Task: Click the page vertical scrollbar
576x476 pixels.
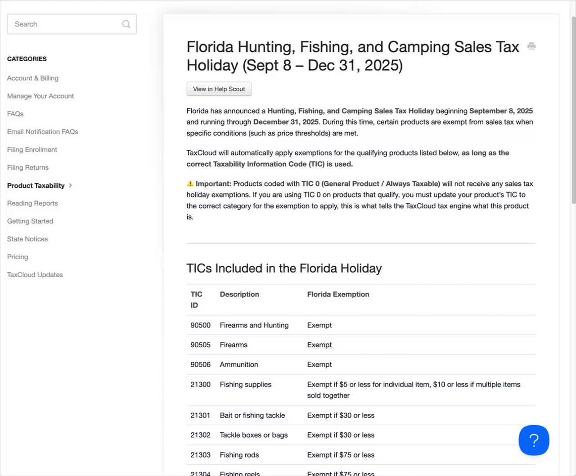Action: [573, 110]
